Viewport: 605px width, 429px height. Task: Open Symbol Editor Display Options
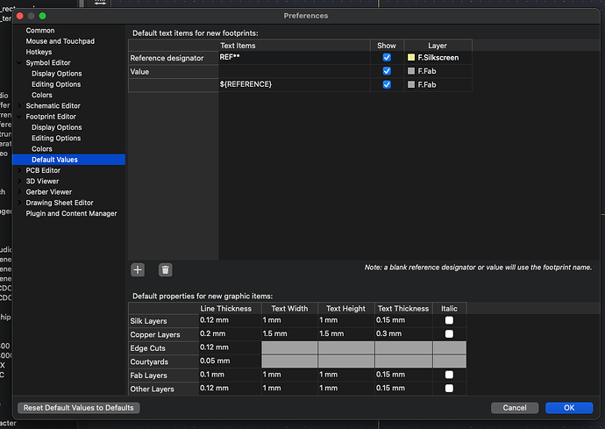(57, 74)
